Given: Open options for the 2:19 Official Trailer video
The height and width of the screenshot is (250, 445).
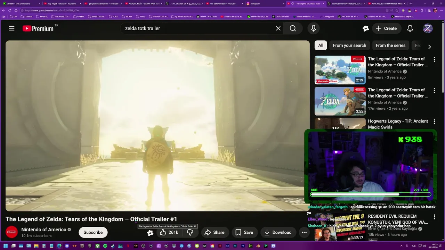Looking at the screenshot, I should coord(434,60).
